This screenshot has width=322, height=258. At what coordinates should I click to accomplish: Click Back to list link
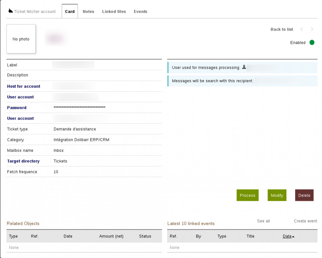282,30
